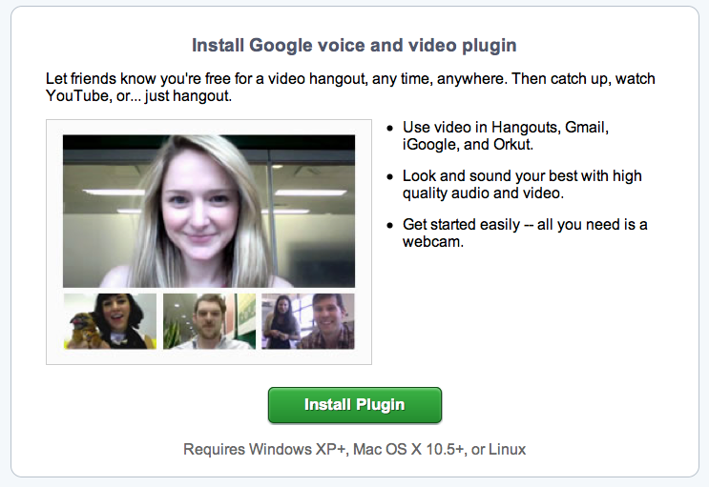
Task: Click the 'Install Google voice and video plugin' heading
Action: click(x=354, y=45)
